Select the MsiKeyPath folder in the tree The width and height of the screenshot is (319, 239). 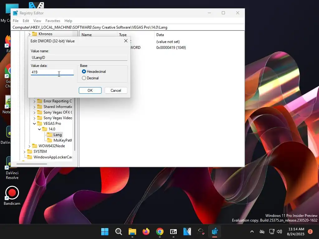coord(62,140)
